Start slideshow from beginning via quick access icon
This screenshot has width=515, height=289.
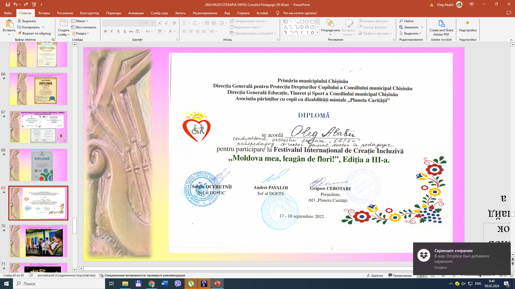[x=34, y=5]
